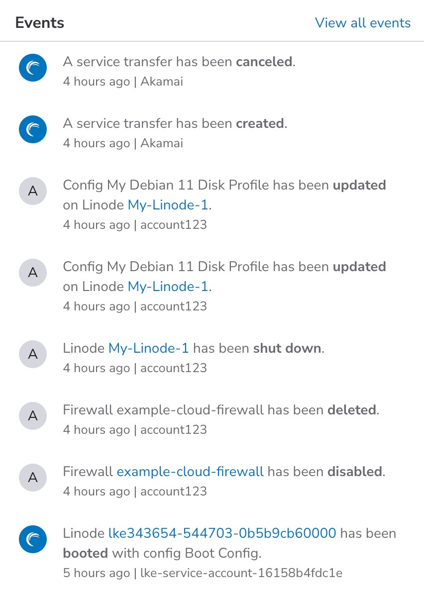The width and height of the screenshot is (424, 589).
Task: Open My-Linode-1 link in first Config updated event
Action: pyautogui.click(x=168, y=205)
